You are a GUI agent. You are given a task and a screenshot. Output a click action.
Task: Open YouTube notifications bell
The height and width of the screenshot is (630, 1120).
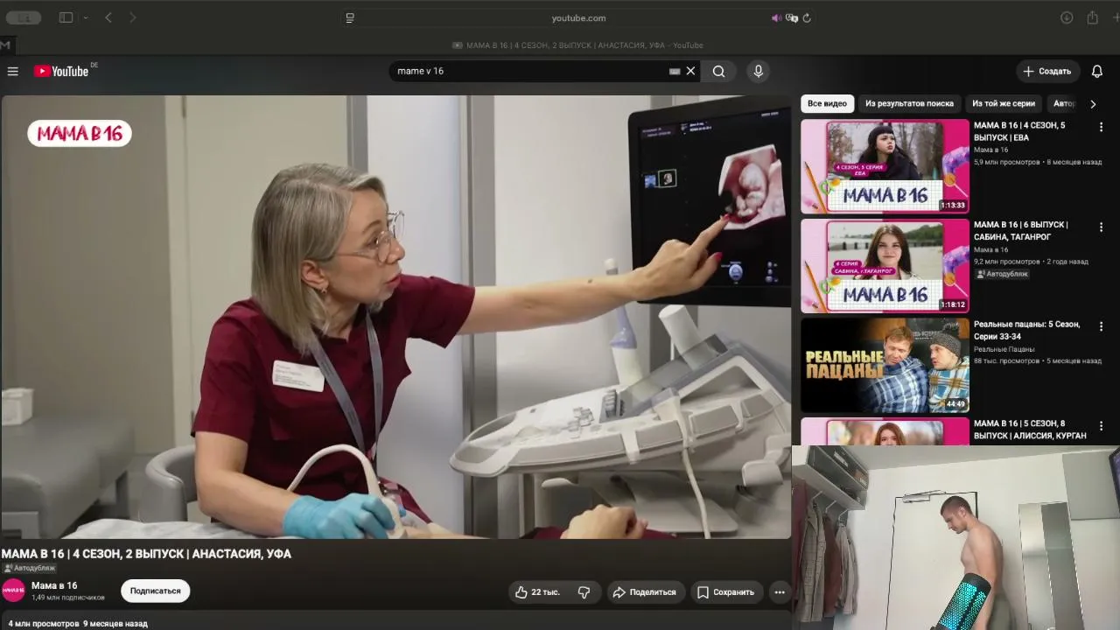point(1097,71)
